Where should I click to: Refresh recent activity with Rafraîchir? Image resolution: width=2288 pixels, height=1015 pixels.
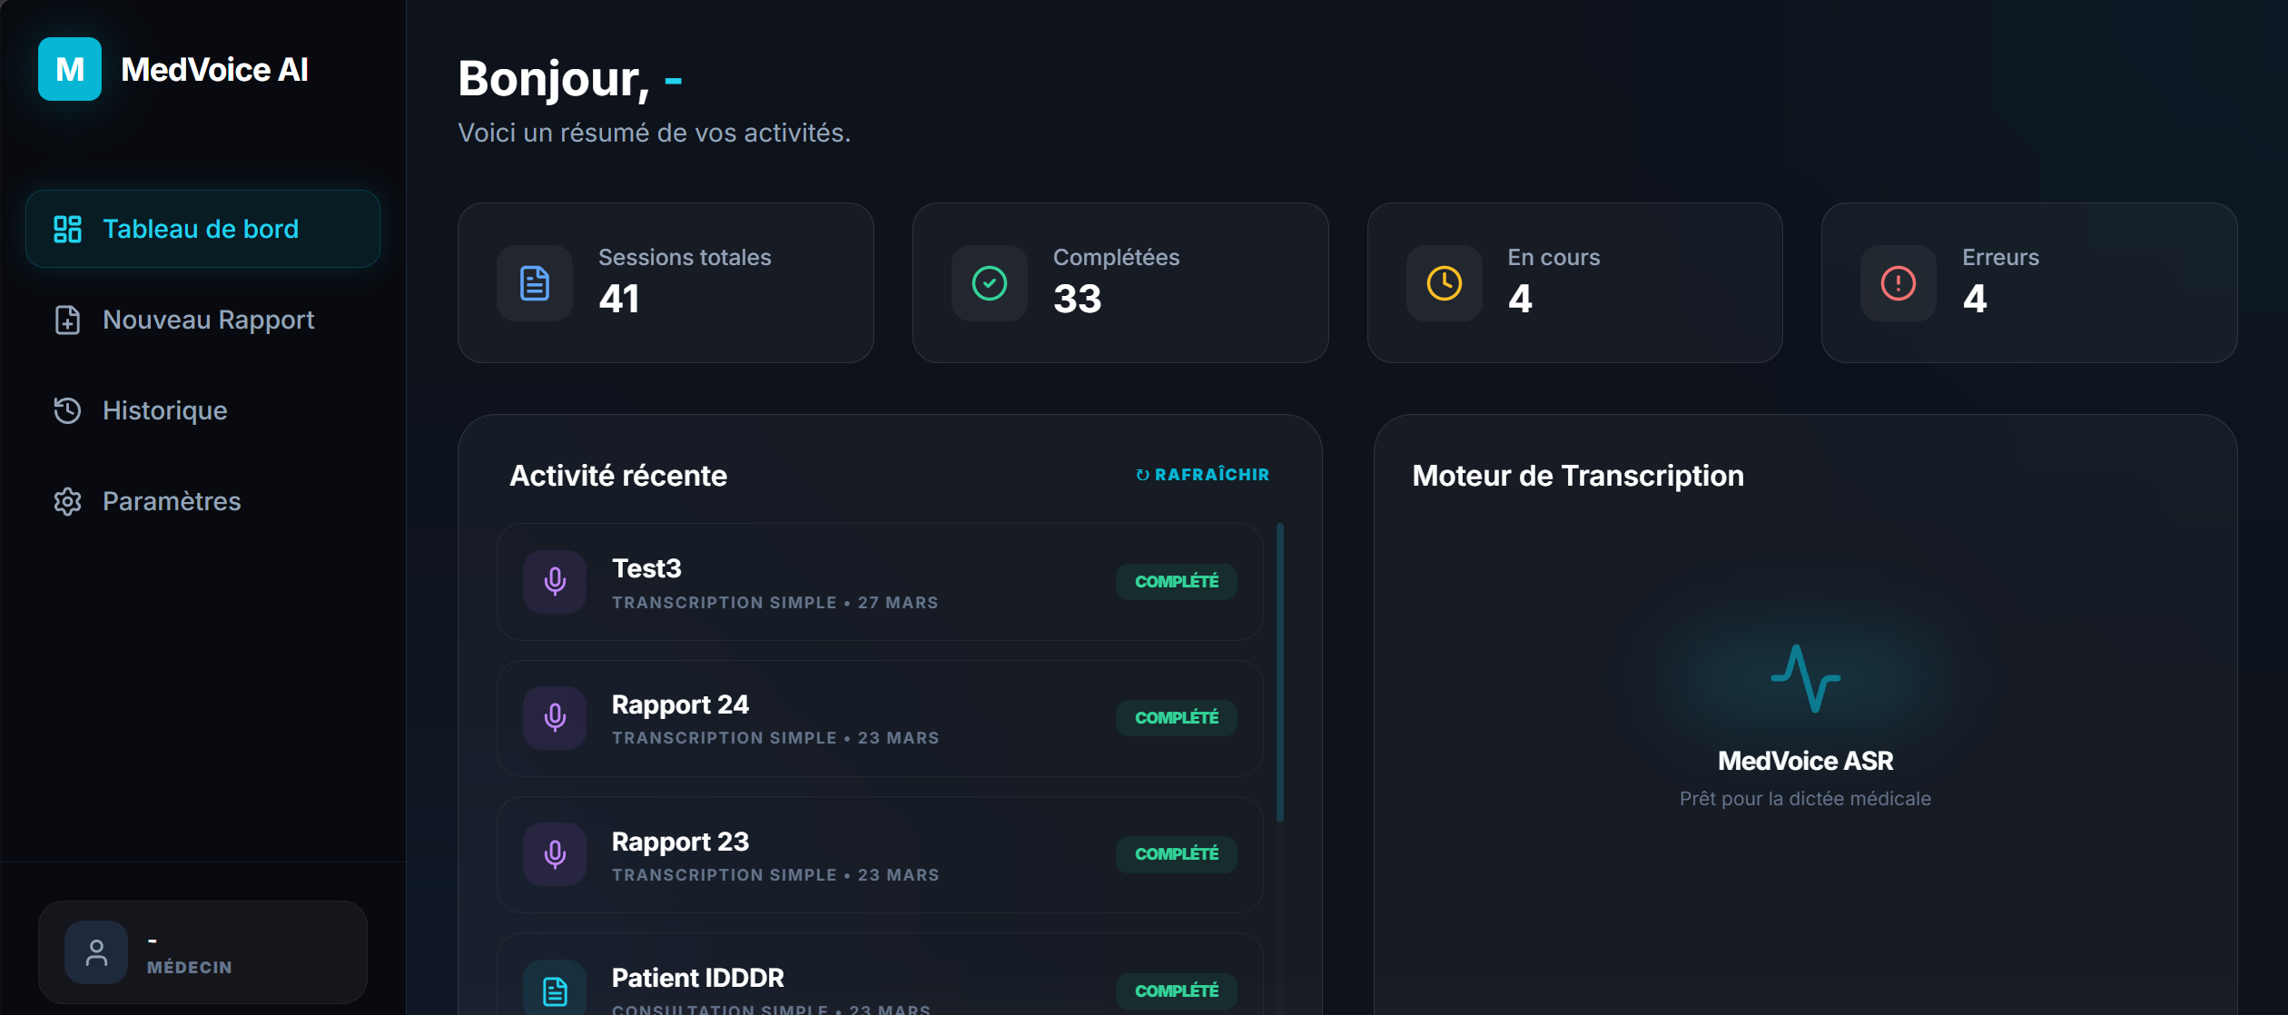pyautogui.click(x=1202, y=475)
